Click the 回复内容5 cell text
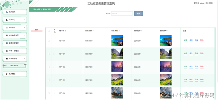218x100 pixels. click(x=138, y=80)
